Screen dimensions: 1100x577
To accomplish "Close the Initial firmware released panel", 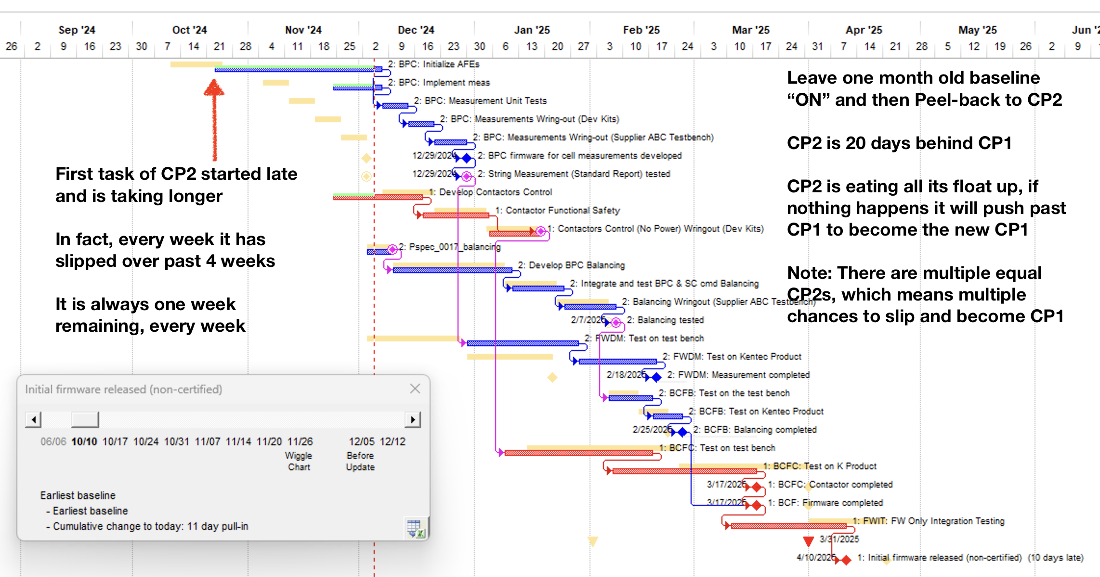I will click(x=415, y=389).
